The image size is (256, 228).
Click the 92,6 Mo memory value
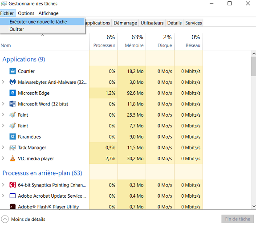coord(135,93)
